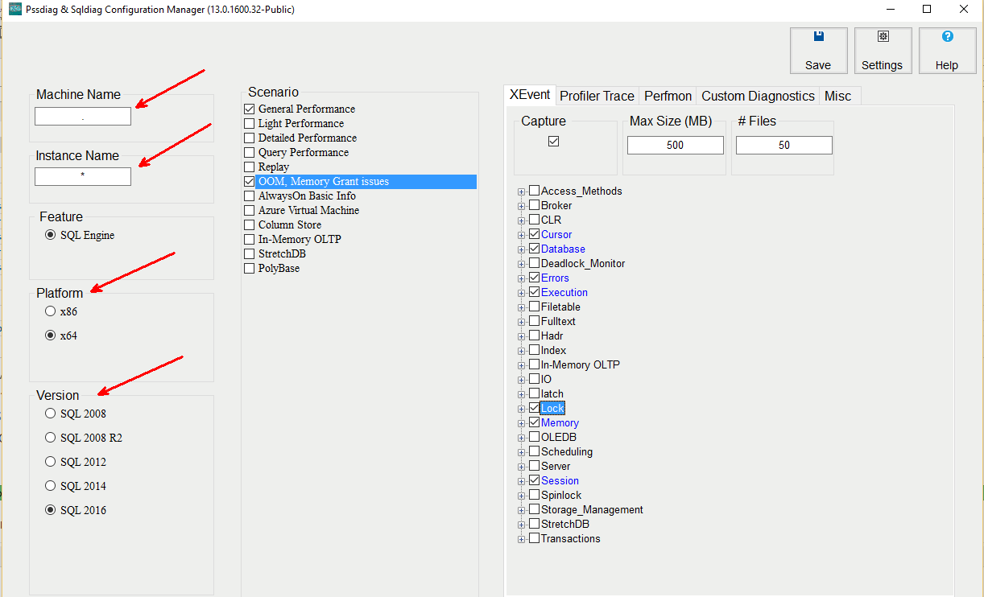984x597 pixels.
Task: Uncheck the General Performance scenario
Action: (x=249, y=109)
